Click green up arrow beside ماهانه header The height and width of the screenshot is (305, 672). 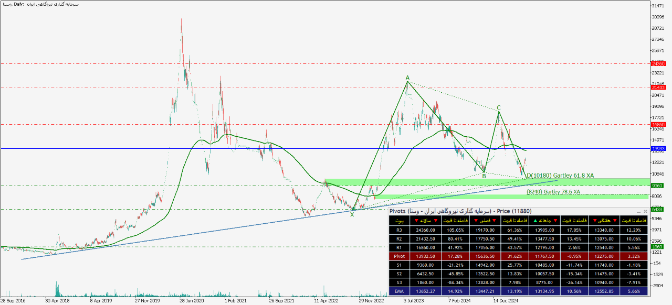(535, 220)
